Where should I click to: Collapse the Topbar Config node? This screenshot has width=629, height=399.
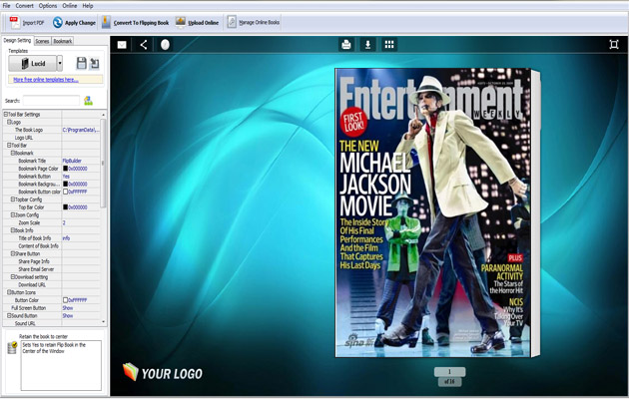point(13,199)
